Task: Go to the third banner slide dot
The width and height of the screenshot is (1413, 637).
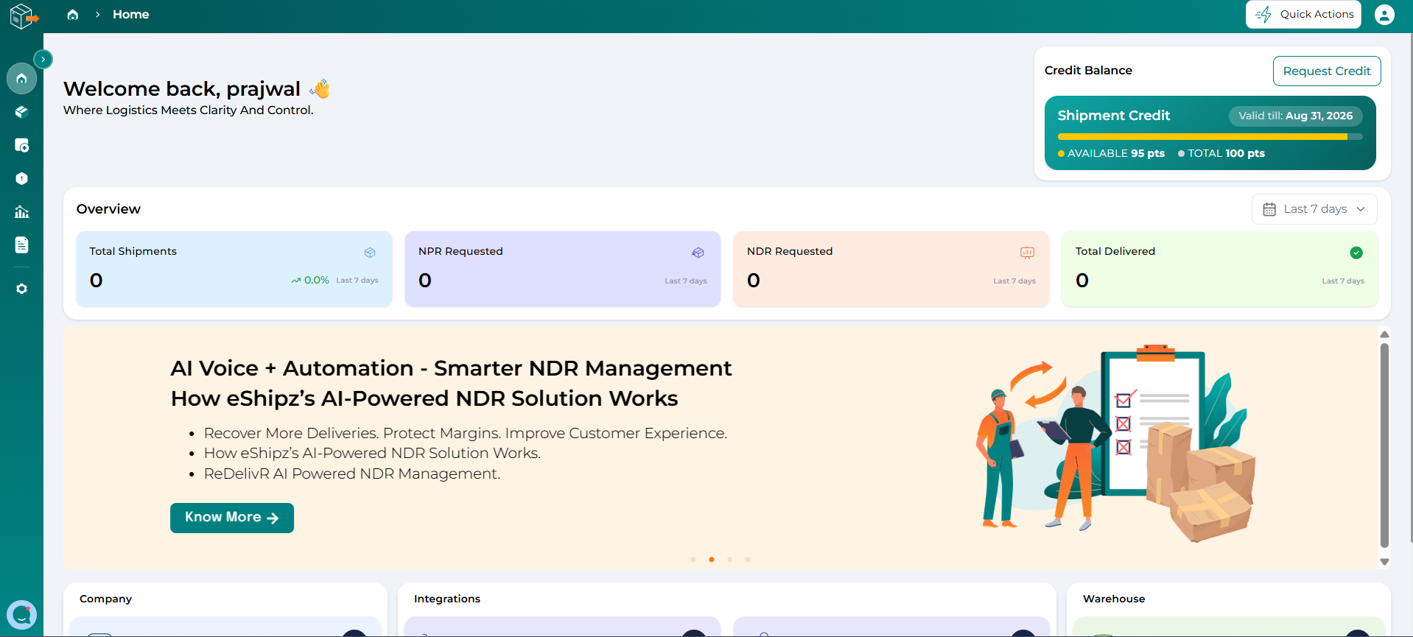Action: click(729, 560)
